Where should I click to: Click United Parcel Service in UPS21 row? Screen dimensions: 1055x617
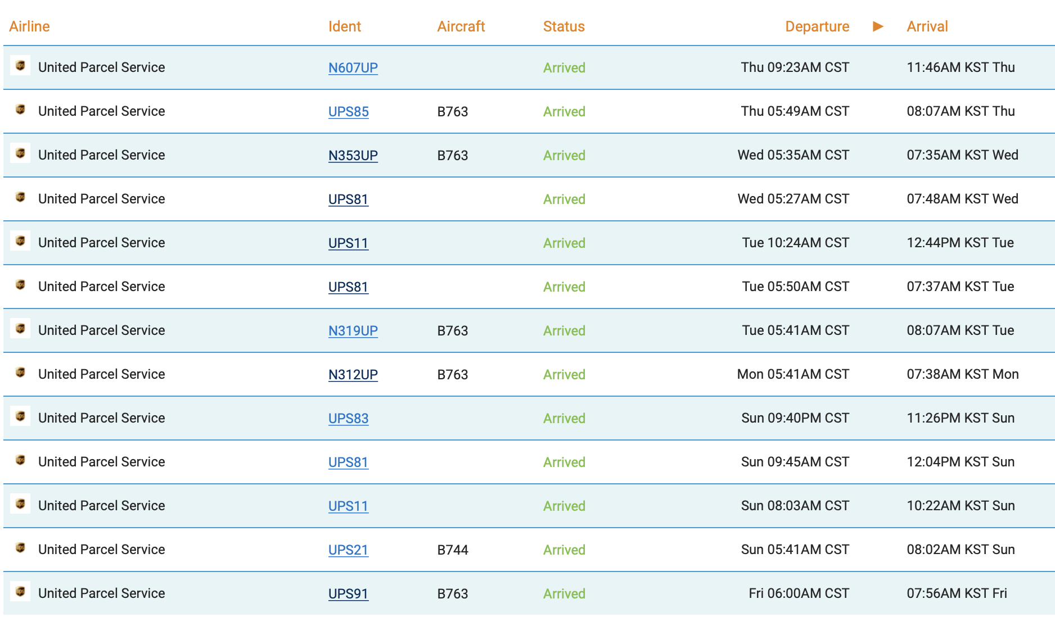102,550
